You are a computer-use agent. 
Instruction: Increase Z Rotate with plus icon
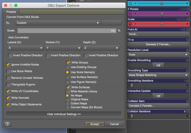point(187,14)
